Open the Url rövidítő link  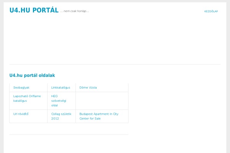pos(21,114)
